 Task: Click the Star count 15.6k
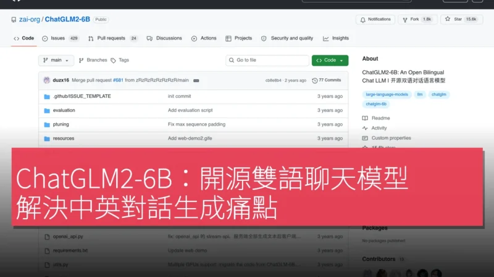click(471, 20)
